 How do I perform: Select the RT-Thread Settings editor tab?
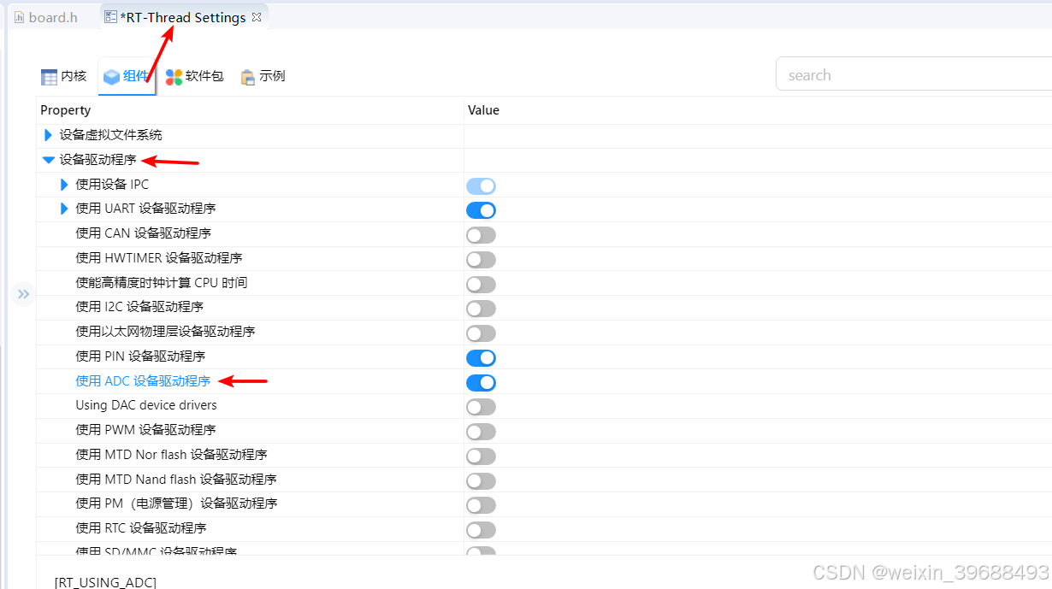185,17
